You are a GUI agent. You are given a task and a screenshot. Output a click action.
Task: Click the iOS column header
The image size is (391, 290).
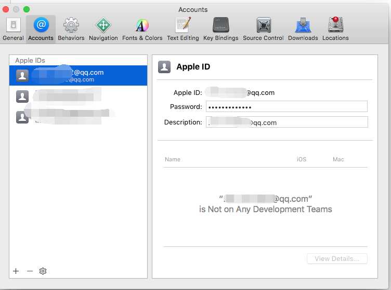pos(301,159)
